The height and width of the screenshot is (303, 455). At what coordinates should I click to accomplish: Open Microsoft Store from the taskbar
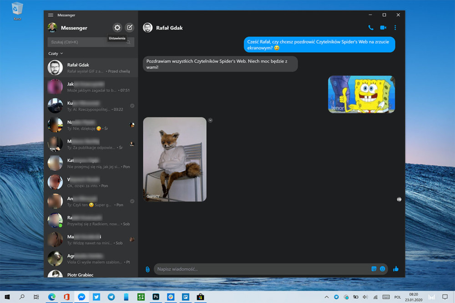pos(200,297)
